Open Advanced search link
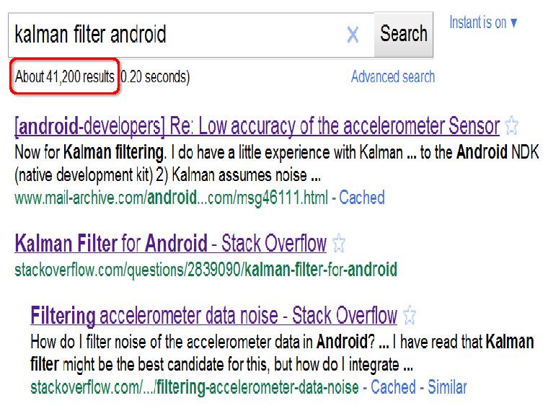 tap(393, 76)
